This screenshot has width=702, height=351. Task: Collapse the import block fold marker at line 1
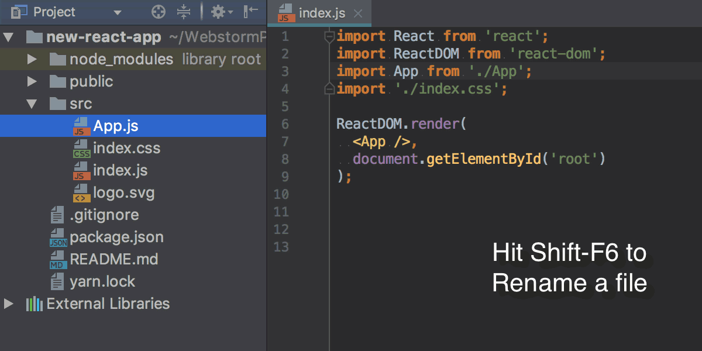(x=329, y=36)
